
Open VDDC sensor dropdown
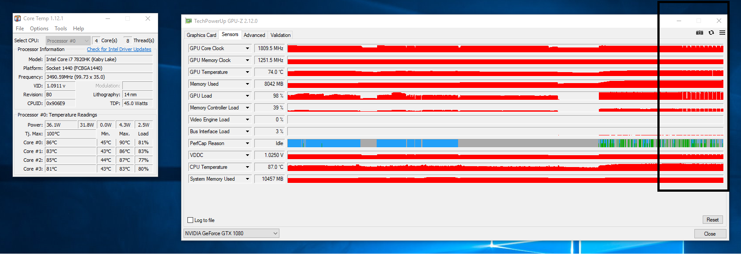pos(247,155)
